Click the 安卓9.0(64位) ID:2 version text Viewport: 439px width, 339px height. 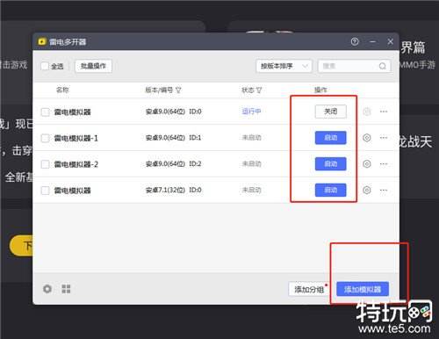click(x=174, y=163)
